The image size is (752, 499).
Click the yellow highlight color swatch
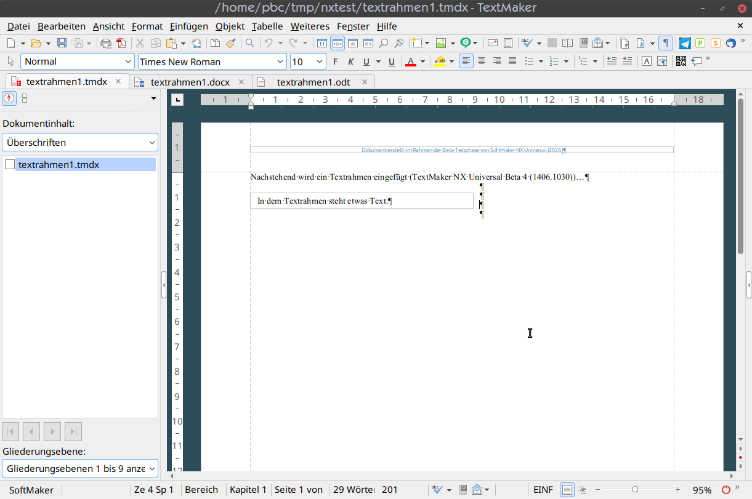[440, 62]
